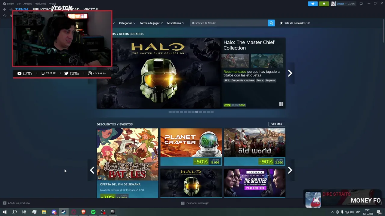Click the Disparos tag
The height and width of the screenshot is (216, 385).
[270, 80]
